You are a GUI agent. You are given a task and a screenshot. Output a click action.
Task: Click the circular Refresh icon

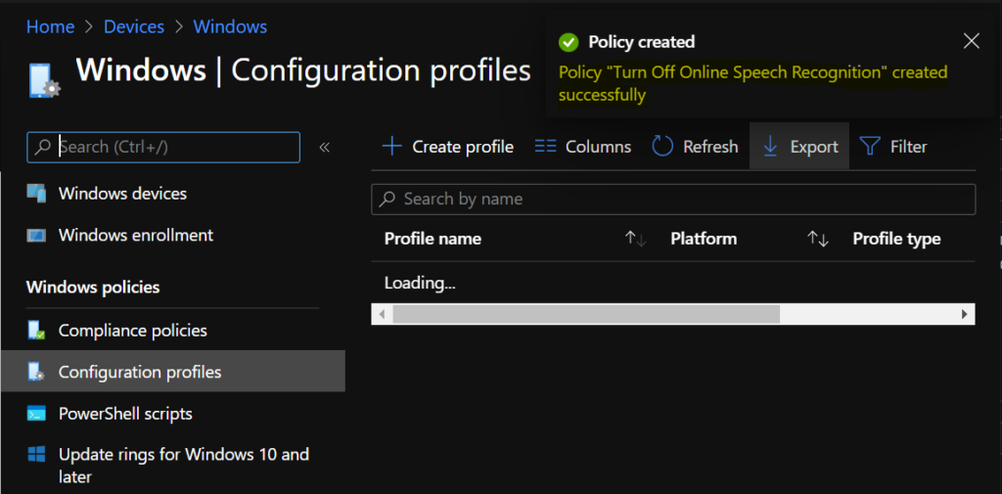tap(662, 147)
